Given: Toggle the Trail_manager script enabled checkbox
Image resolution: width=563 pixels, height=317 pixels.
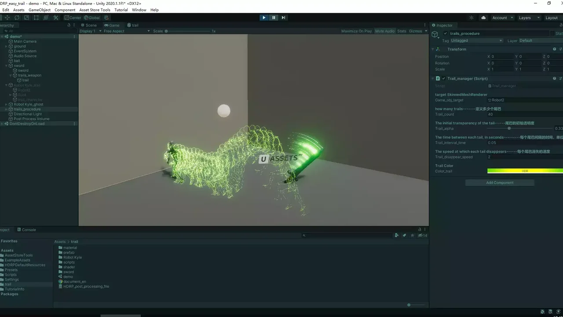Looking at the screenshot, I should click(x=443, y=78).
